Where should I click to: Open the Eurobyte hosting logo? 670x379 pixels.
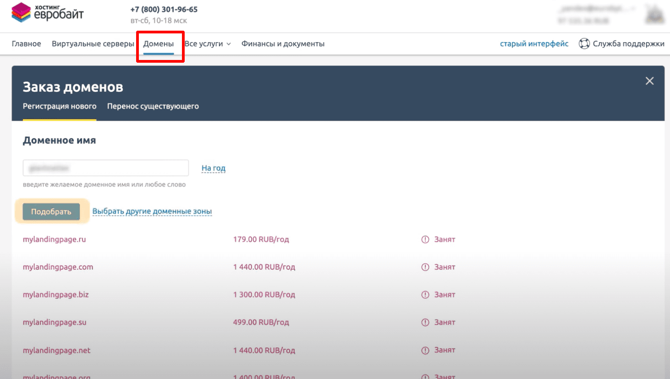(x=47, y=13)
